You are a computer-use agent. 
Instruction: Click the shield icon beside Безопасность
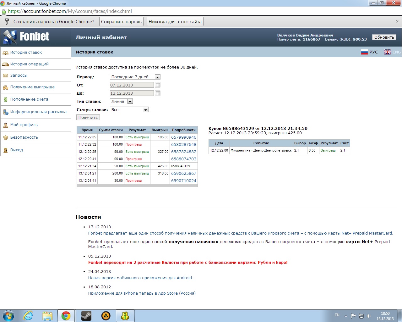click(x=5, y=137)
